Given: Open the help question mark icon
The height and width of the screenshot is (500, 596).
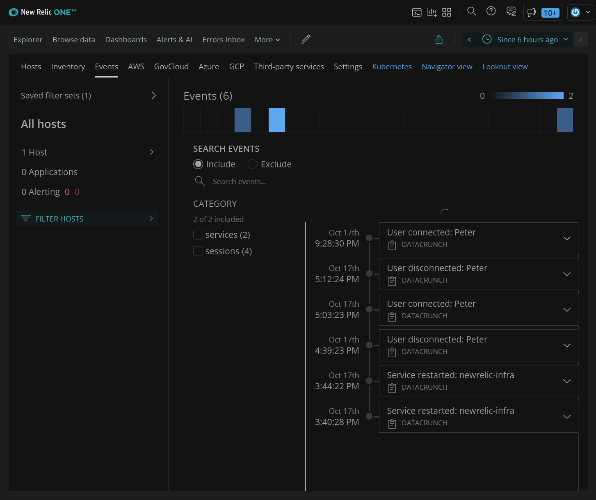Looking at the screenshot, I should [491, 11].
